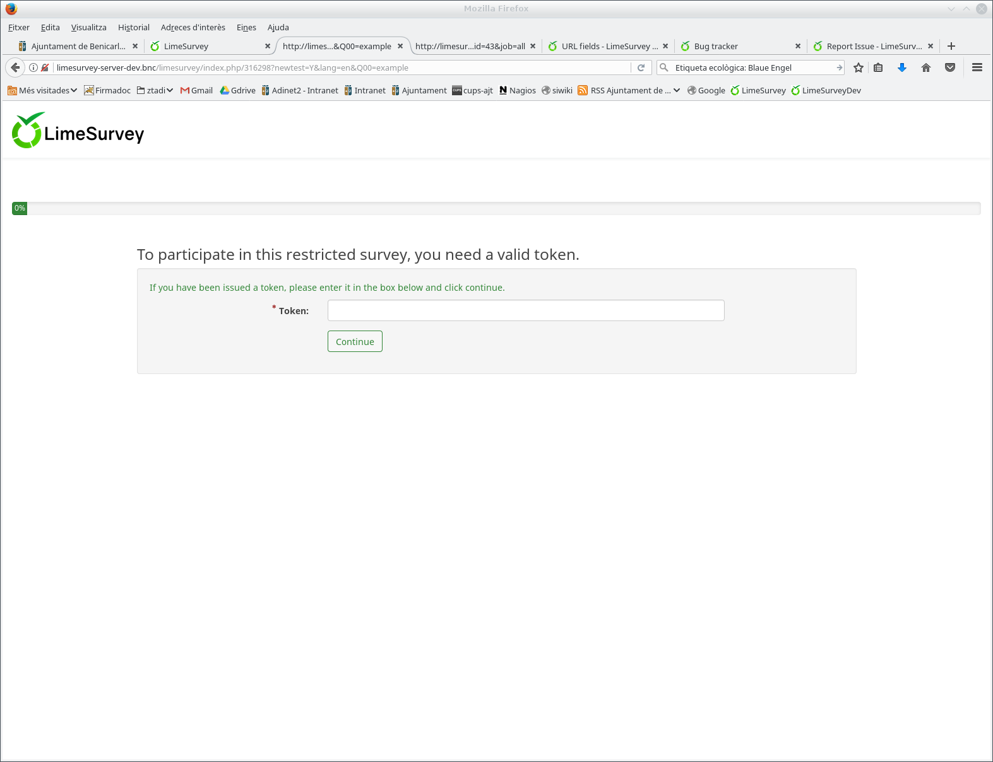Click the Pocket save icon
The image size is (993, 762).
[950, 67]
